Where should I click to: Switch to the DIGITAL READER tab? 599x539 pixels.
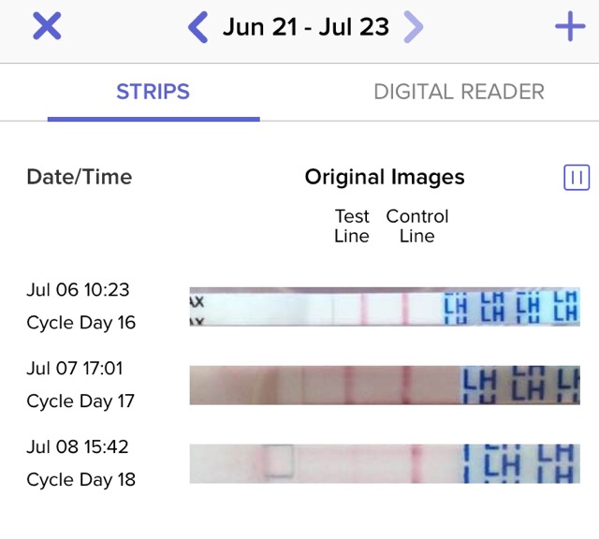(459, 92)
